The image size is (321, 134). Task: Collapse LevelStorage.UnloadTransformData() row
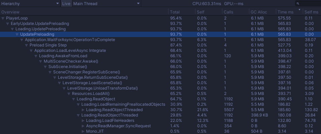point(64,88)
